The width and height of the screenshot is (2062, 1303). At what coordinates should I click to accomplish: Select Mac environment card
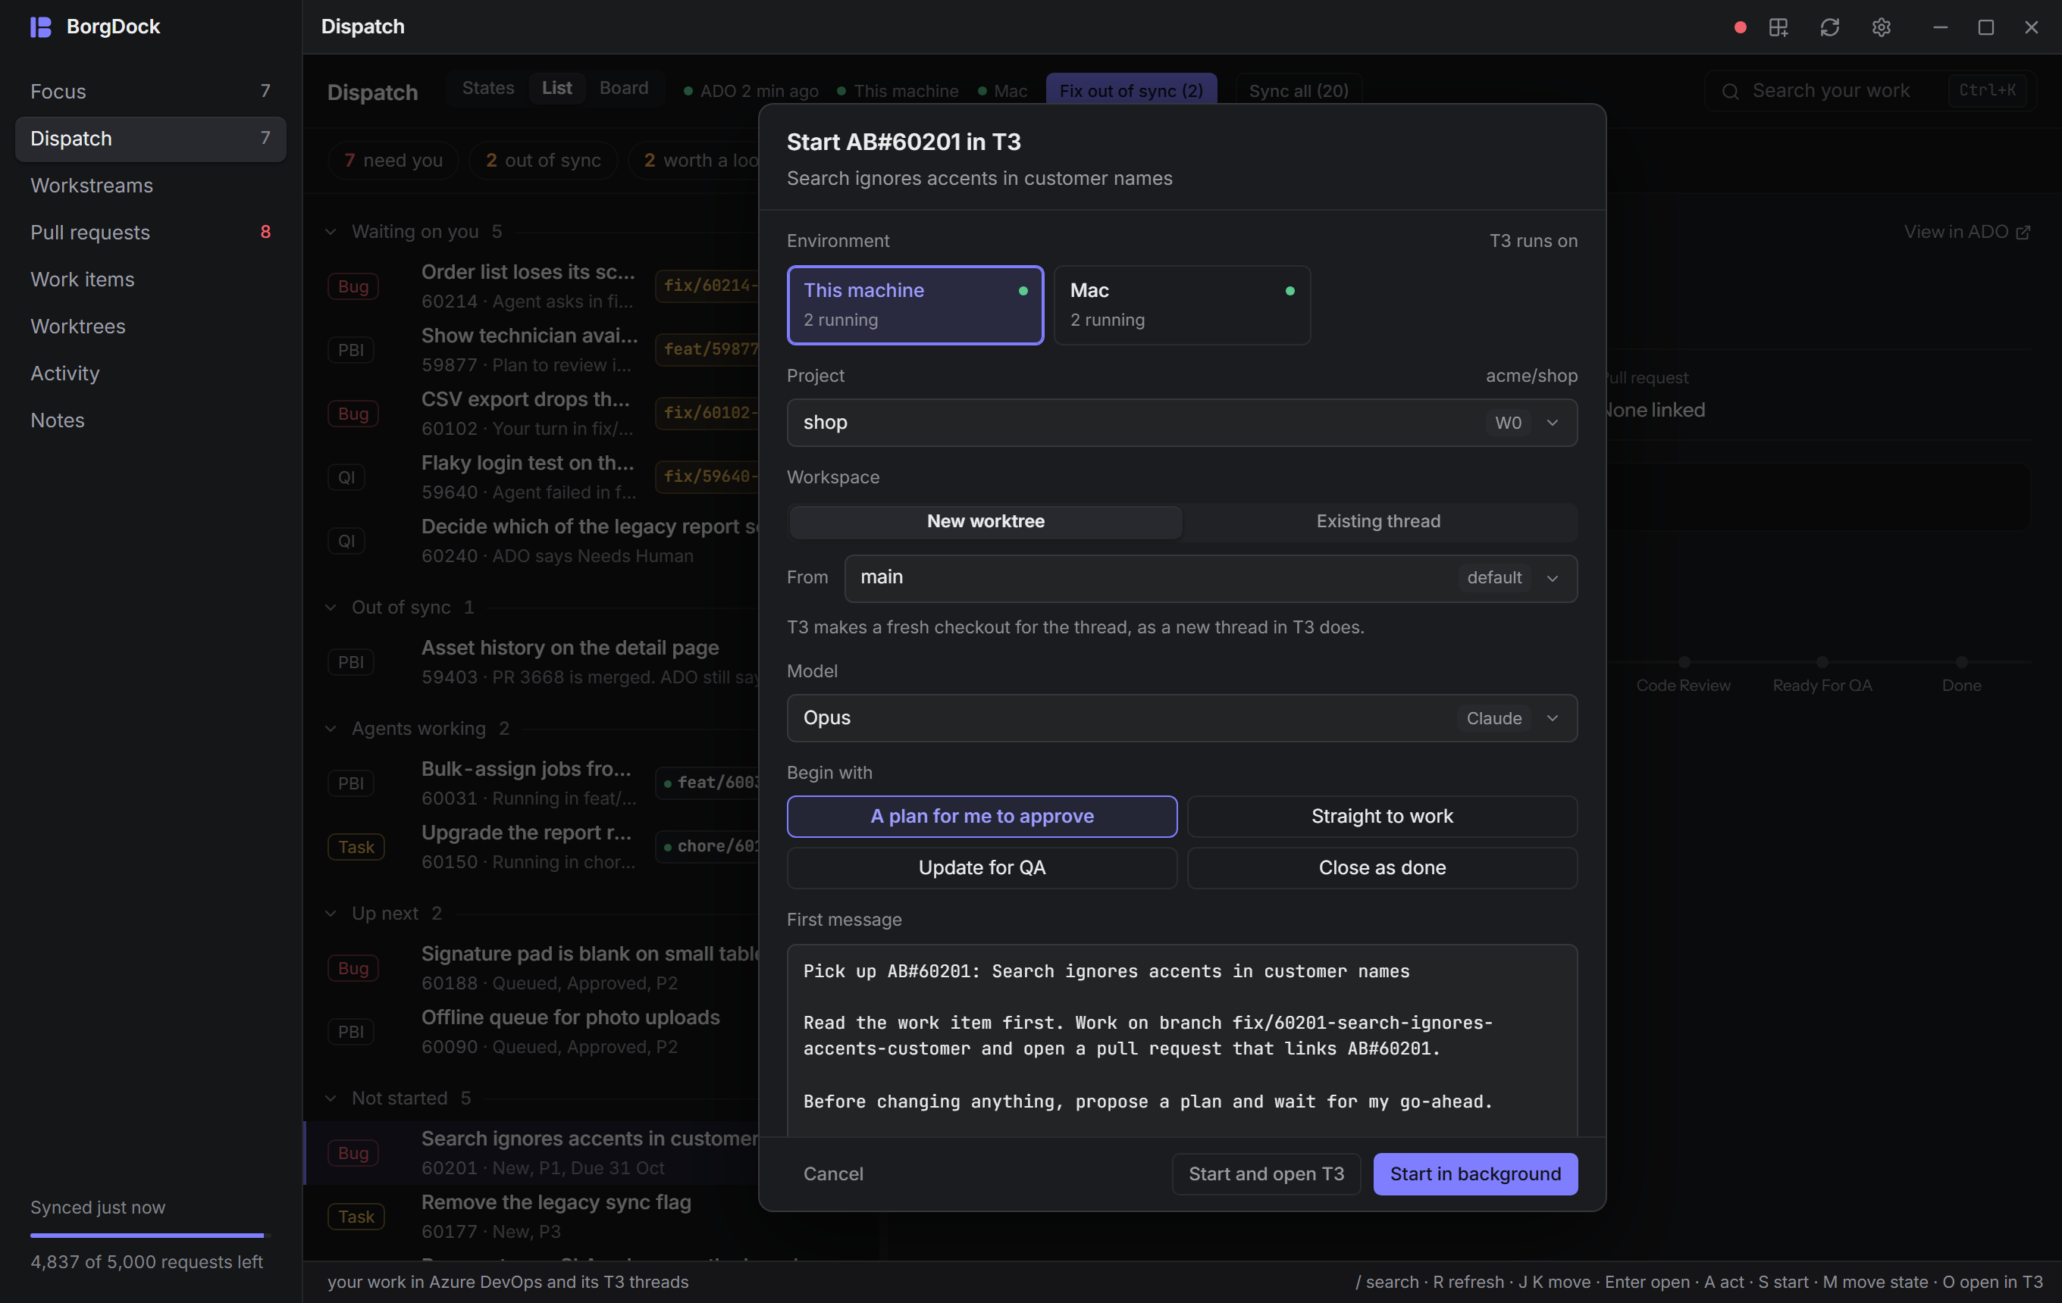click(1182, 305)
